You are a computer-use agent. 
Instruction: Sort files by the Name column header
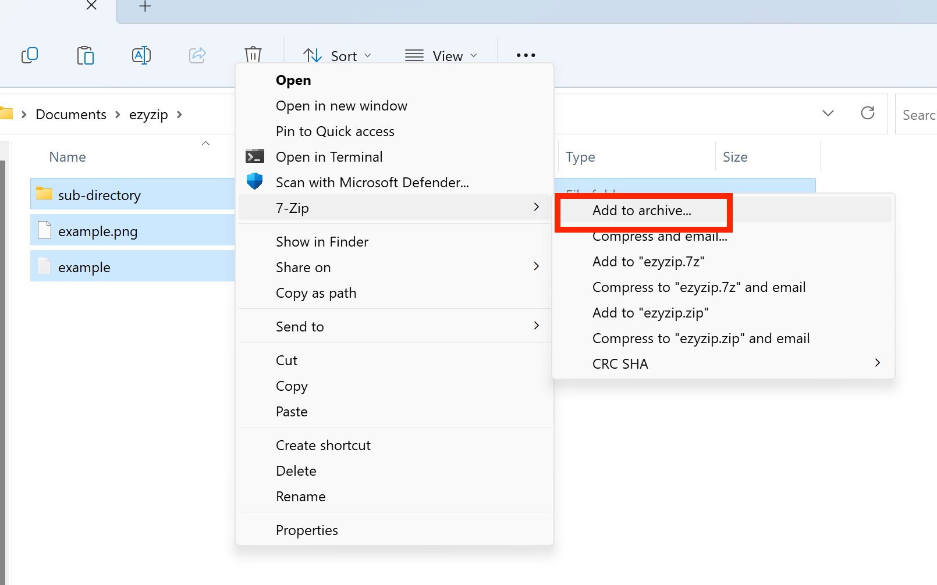(68, 156)
